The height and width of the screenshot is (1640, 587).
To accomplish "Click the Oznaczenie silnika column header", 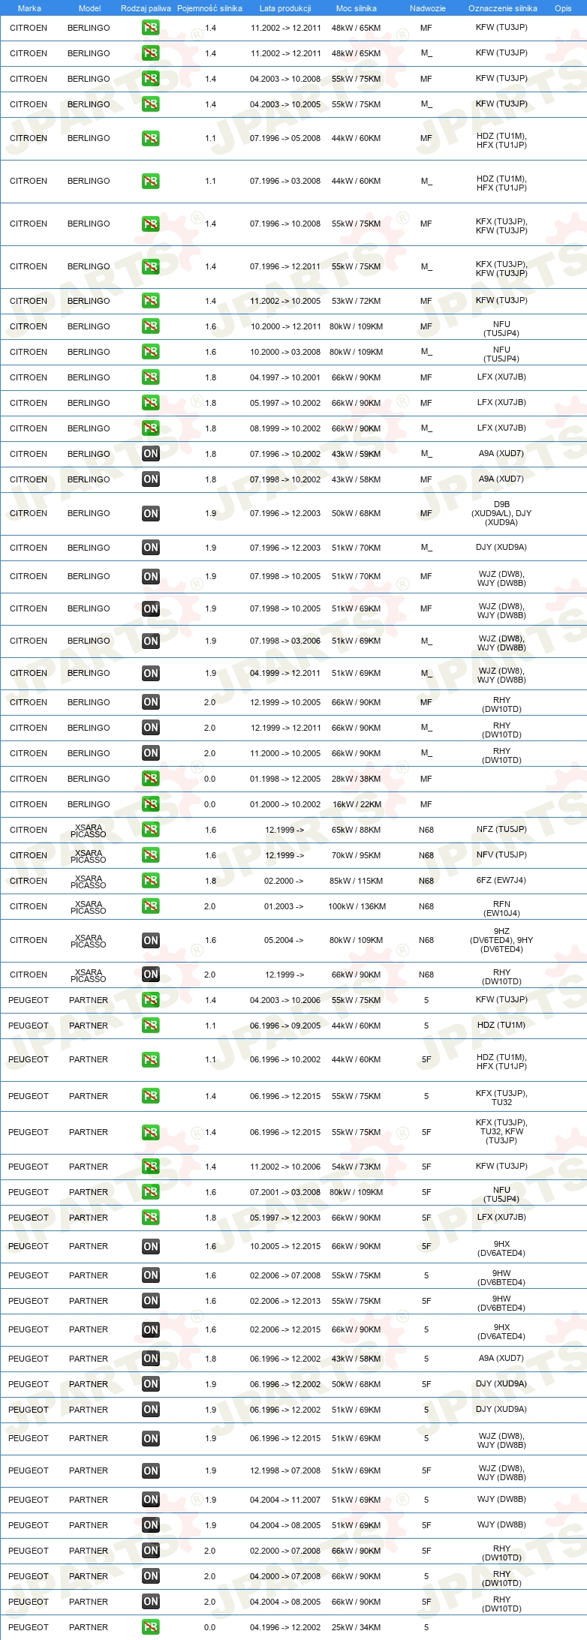I will pos(503,8).
